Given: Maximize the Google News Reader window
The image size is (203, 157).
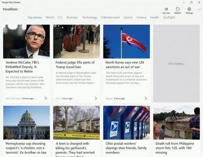Looking at the screenshot, I should pyautogui.click(x=191, y=2).
